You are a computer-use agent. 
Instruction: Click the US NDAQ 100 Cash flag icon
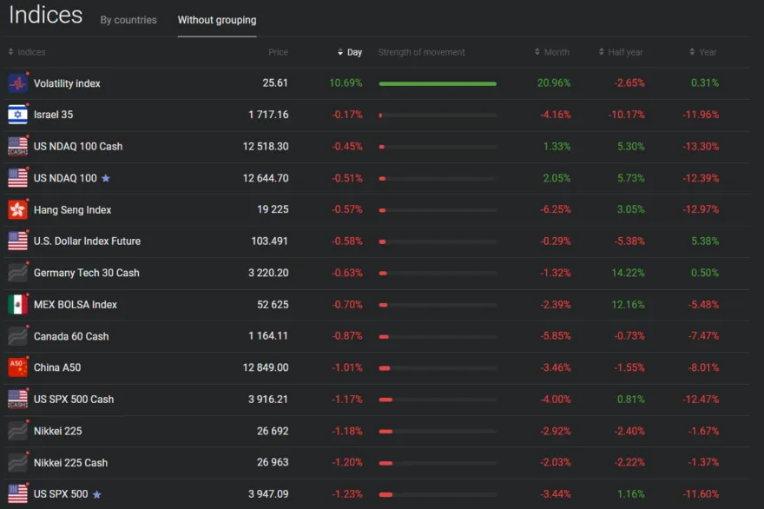17,146
